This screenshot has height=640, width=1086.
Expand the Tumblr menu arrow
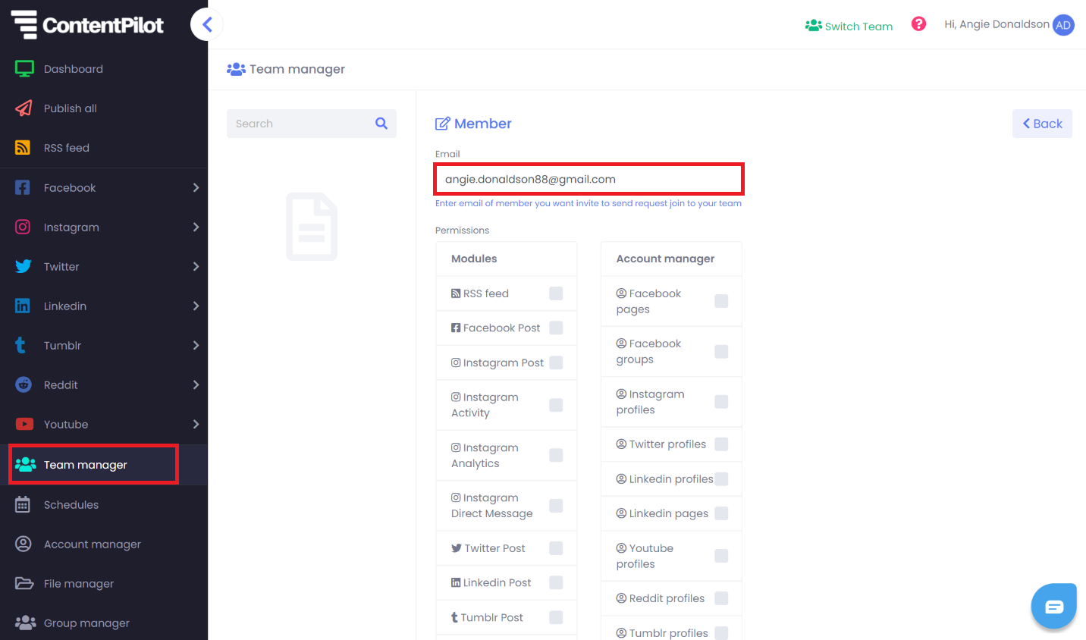click(196, 345)
